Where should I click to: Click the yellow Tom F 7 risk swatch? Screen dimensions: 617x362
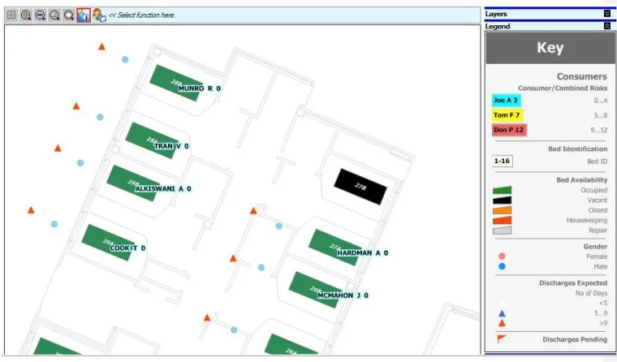(507, 115)
